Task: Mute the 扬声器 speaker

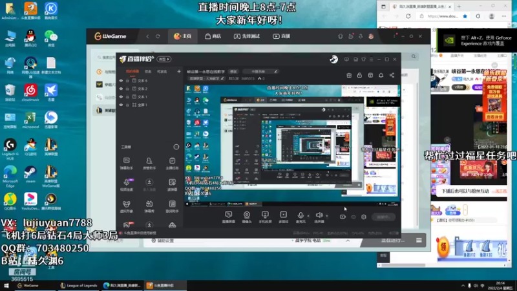Action: tap(319, 217)
